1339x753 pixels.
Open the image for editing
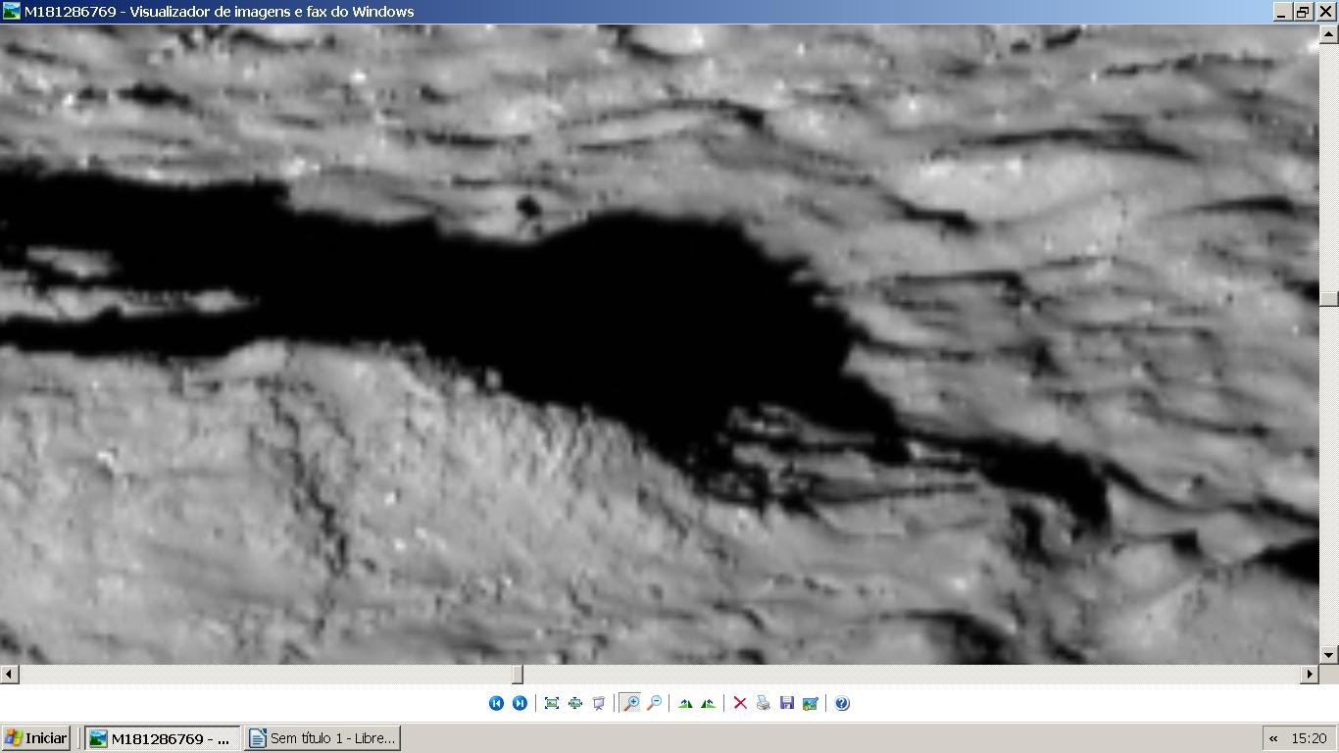click(811, 703)
